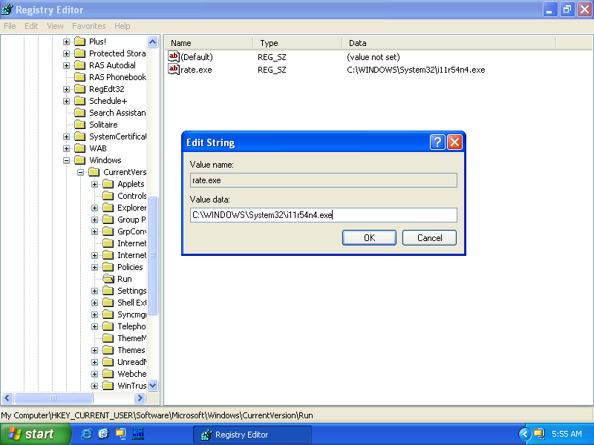Viewport: 594px width, 445px height.
Task: Click the RegEdt32 folder icon
Action: click(x=80, y=89)
